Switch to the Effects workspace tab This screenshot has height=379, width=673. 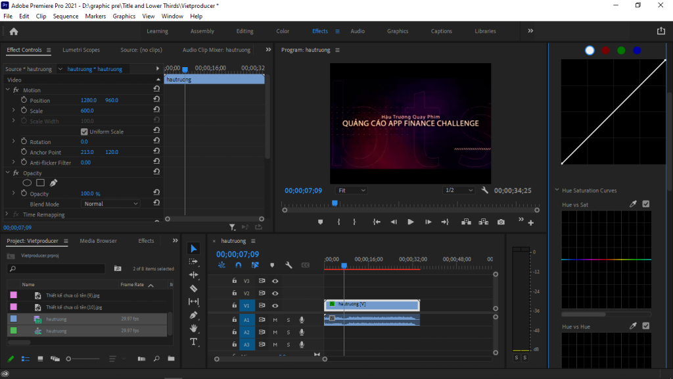pos(321,30)
